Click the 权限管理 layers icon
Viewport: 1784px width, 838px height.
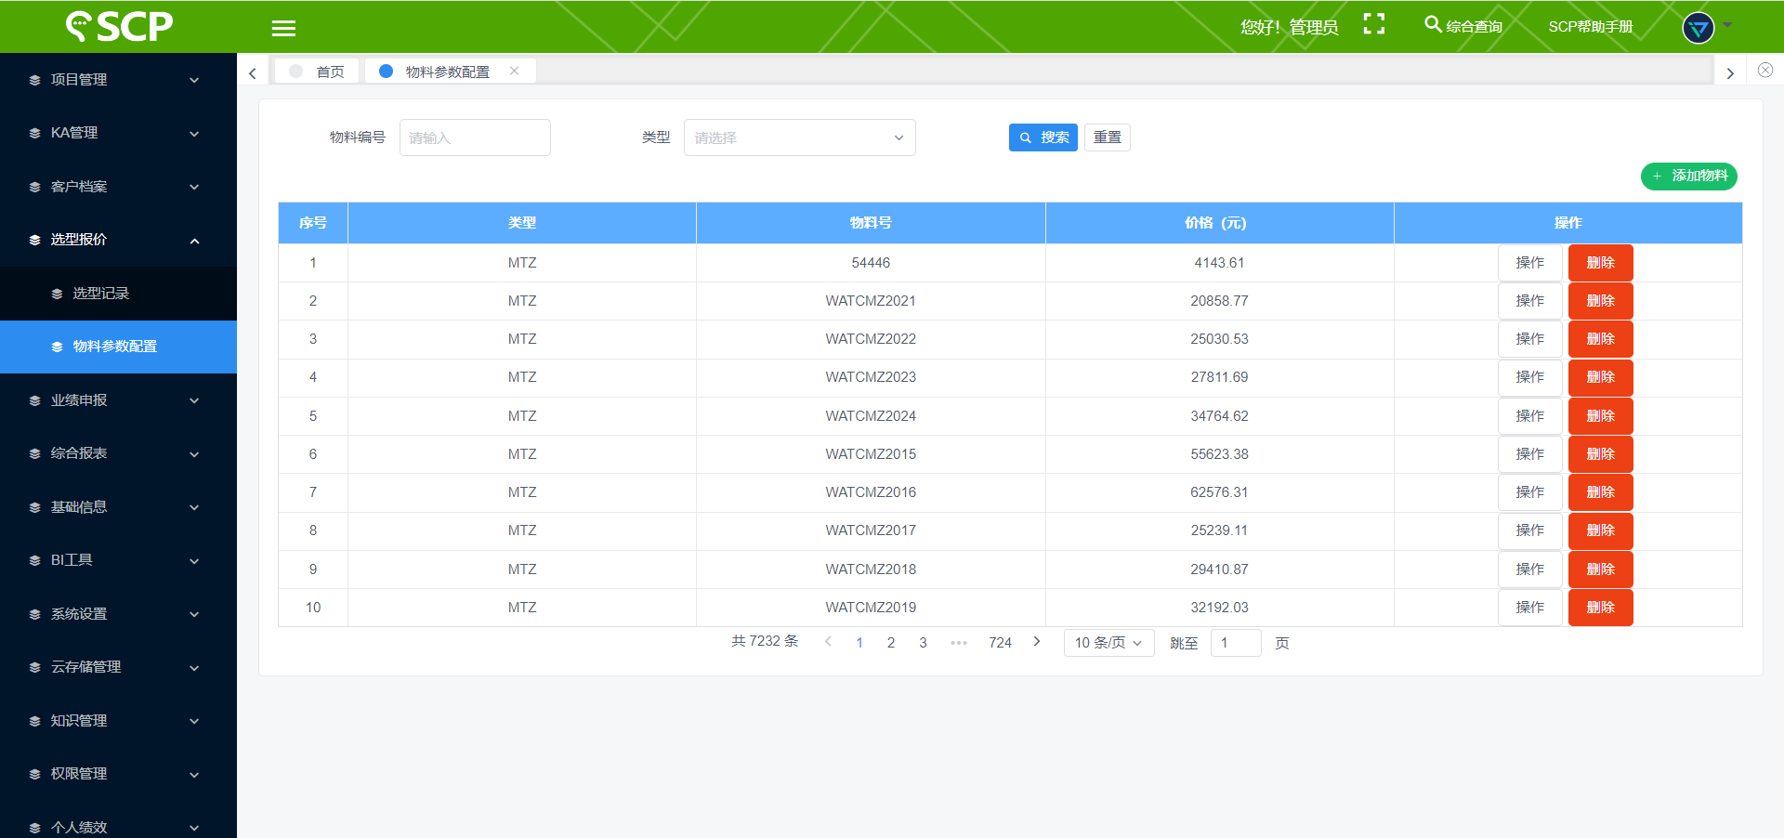tap(34, 774)
